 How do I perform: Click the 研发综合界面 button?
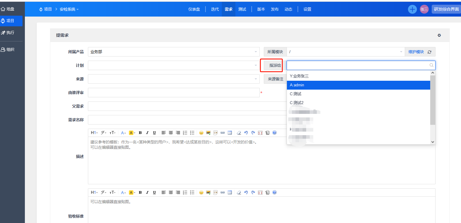[x=446, y=9]
